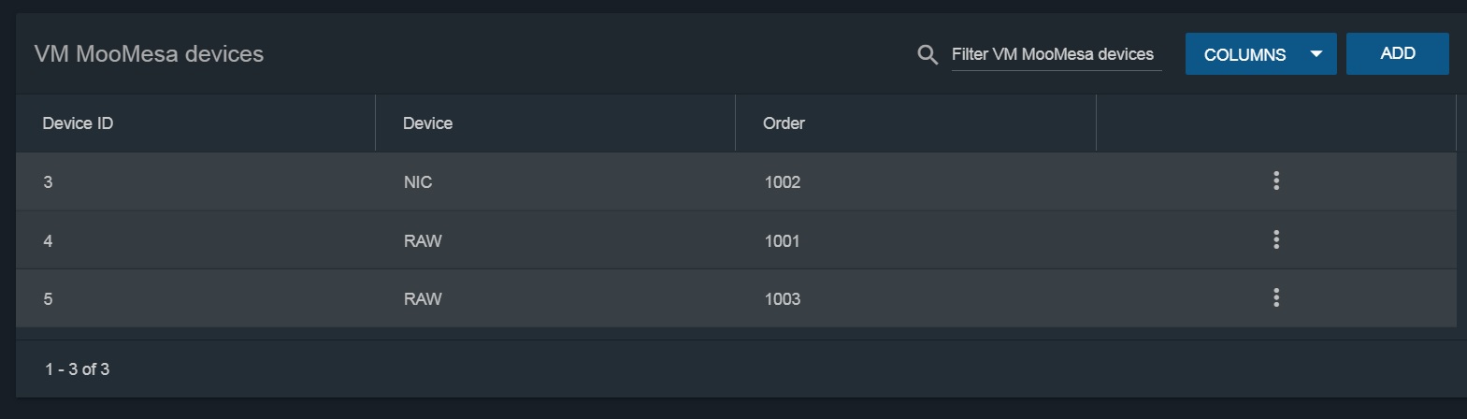The image size is (1467, 419).
Task: Click the 1 - 3 of 3 pagination text
Action: coord(77,369)
